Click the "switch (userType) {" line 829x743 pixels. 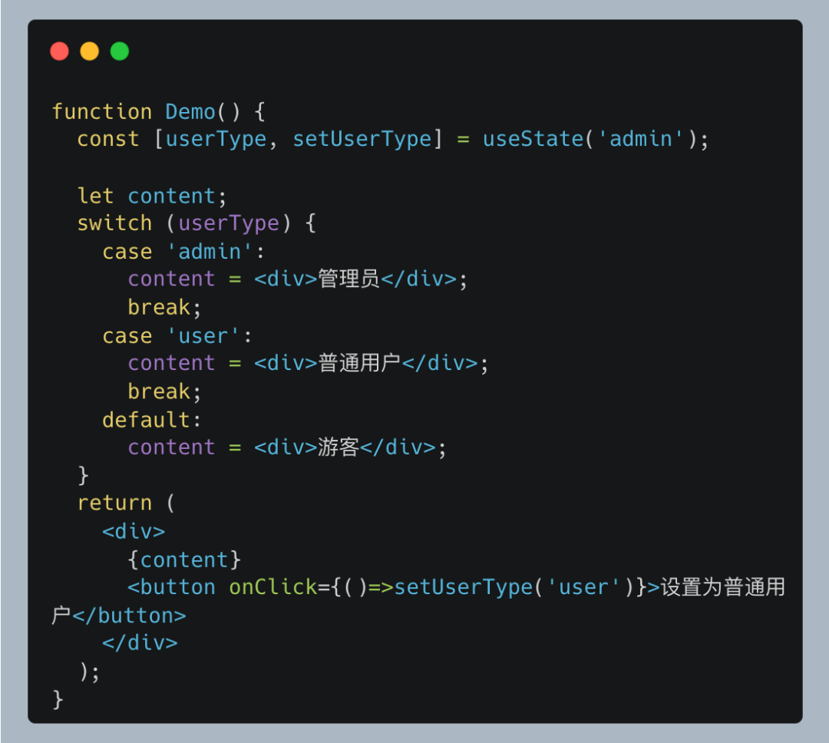coord(197,223)
